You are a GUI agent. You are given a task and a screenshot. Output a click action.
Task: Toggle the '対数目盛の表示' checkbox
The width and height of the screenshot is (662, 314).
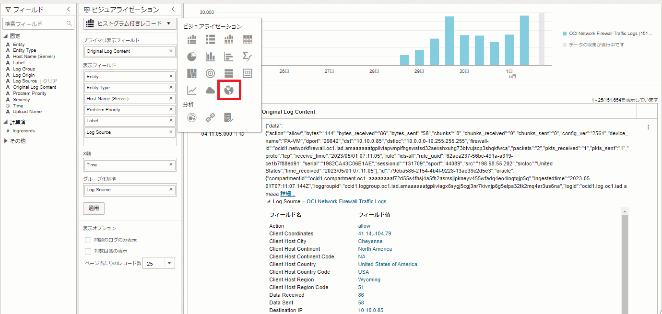[x=88, y=251]
